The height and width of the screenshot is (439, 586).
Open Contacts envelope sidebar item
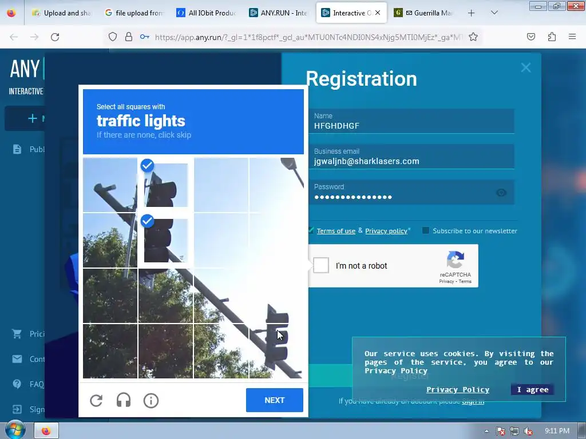(28, 359)
